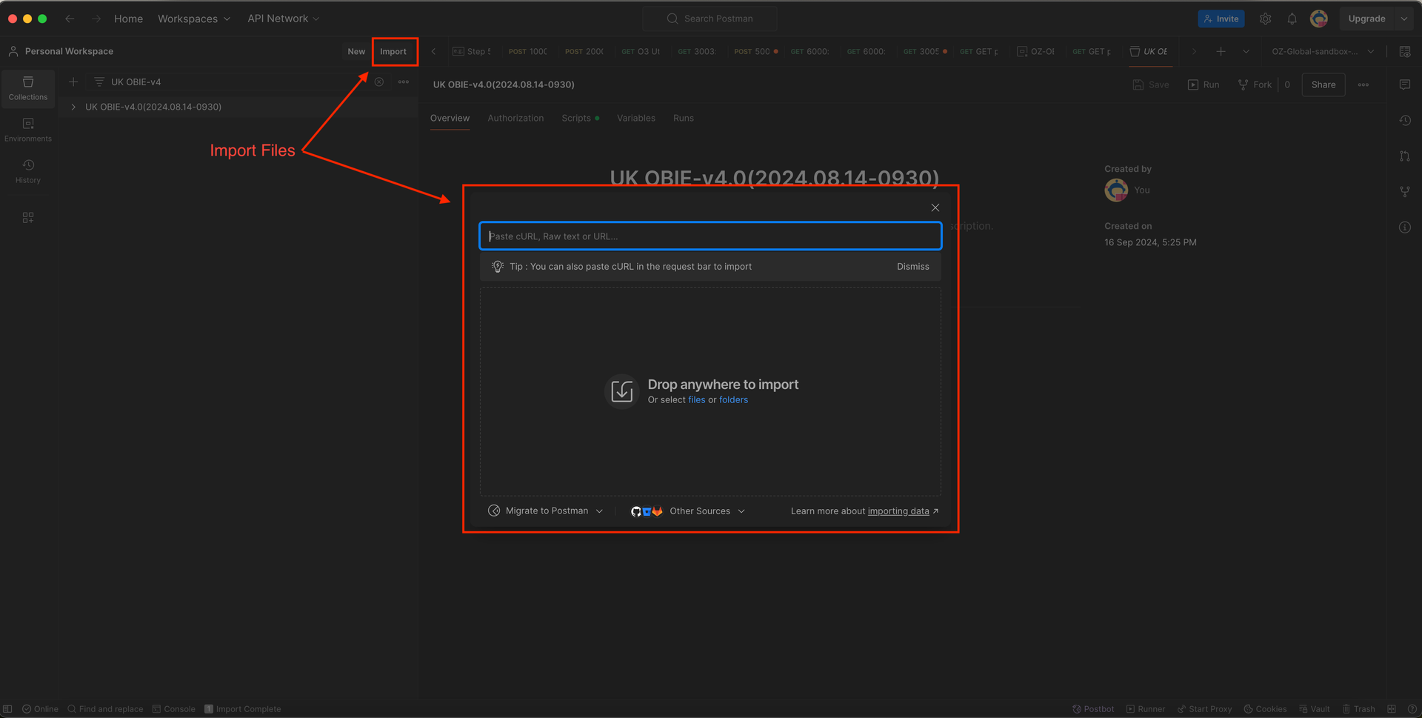
Task: Open the API Network dropdown
Action: [x=284, y=19]
